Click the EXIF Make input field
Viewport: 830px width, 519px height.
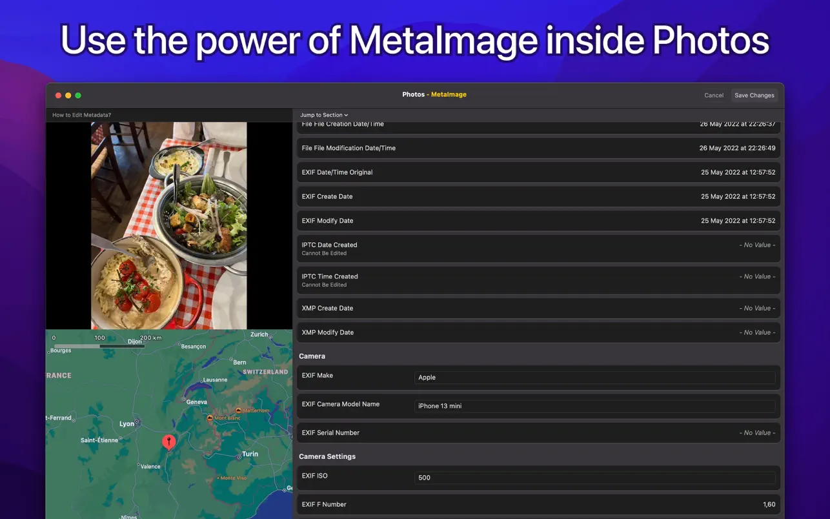tap(594, 378)
